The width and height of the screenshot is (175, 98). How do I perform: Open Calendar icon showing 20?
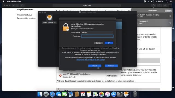(x=83, y=94)
